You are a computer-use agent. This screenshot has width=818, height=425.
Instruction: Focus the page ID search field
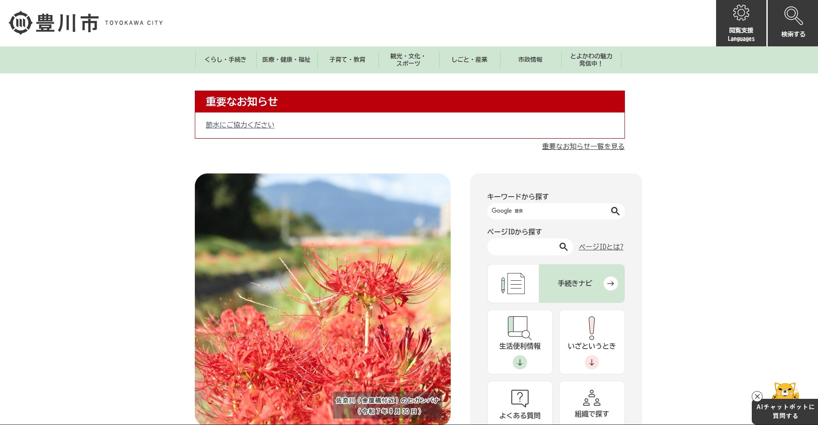[x=530, y=247]
